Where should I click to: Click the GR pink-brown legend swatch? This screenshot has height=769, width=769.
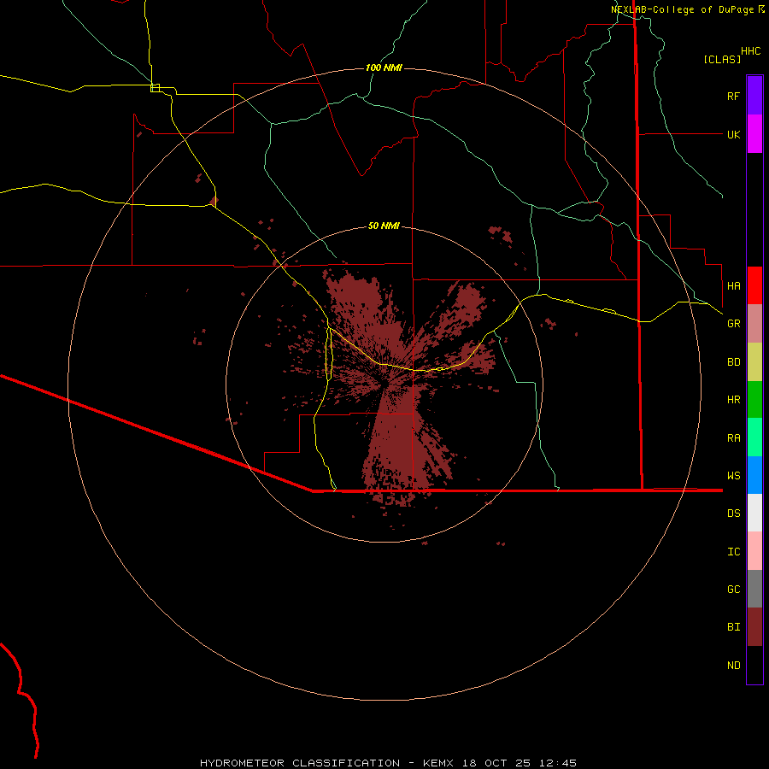click(x=754, y=324)
